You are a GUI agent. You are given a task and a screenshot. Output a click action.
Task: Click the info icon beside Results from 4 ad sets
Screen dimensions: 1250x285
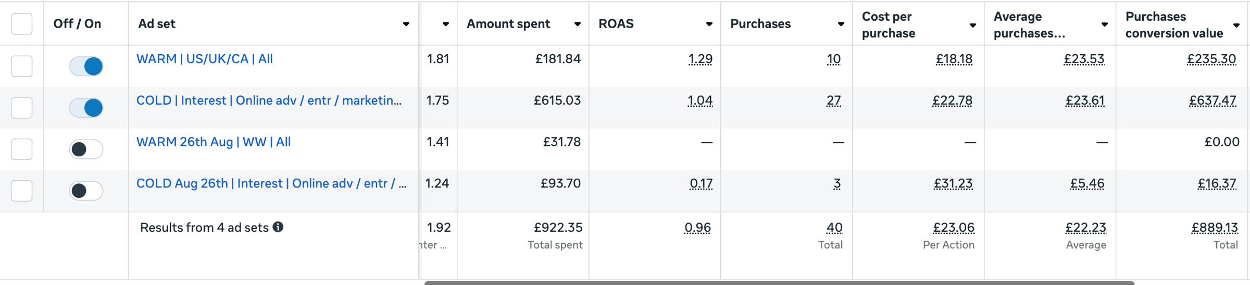(278, 227)
